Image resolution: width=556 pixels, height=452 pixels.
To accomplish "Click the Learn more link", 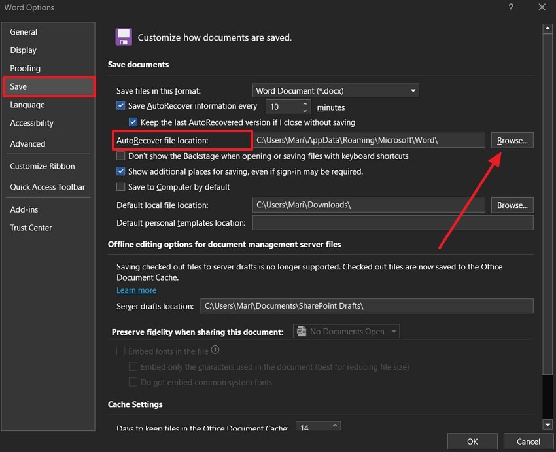I will (137, 290).
